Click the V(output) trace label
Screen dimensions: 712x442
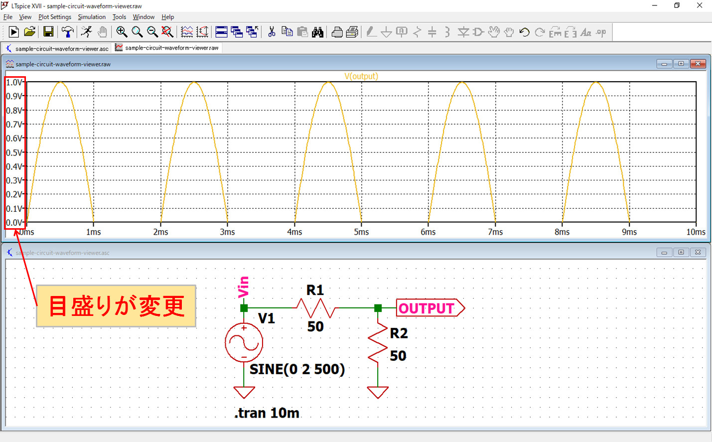[x=361, y=76]
